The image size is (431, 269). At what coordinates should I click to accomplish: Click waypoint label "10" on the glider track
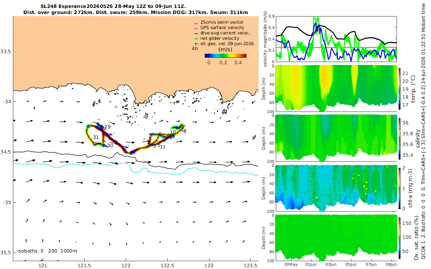click(x=173, y=132)
